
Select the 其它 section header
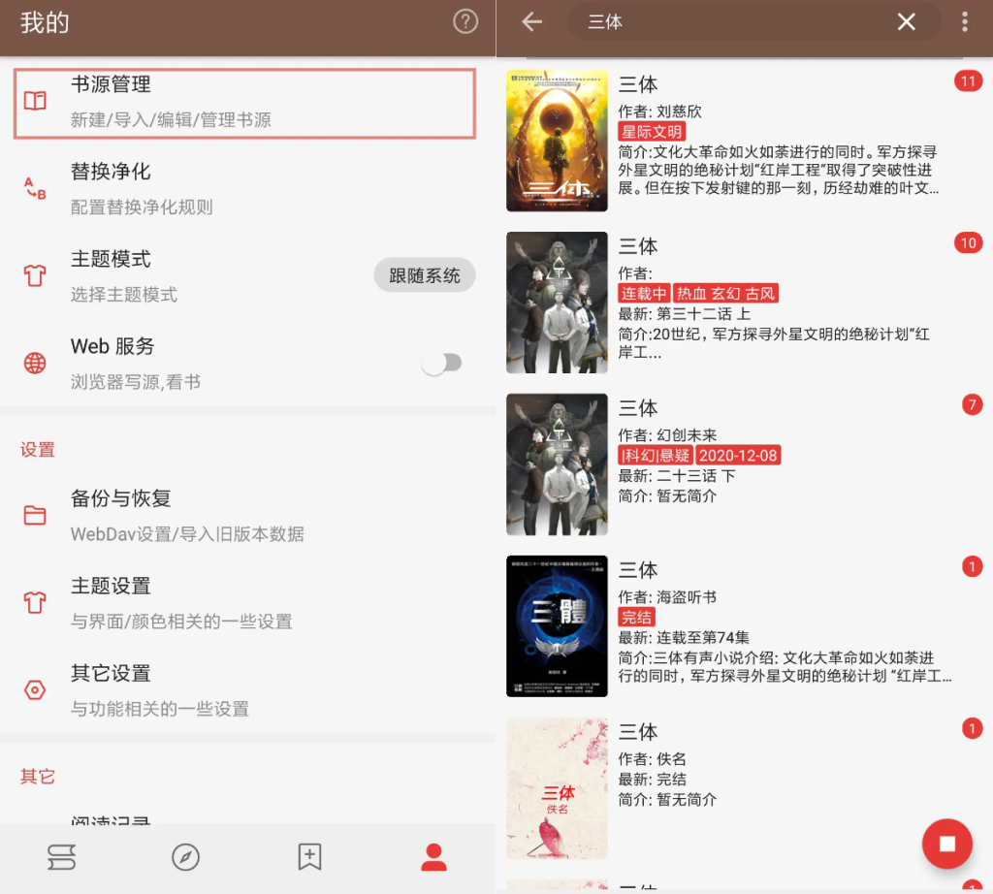[38, 777]
